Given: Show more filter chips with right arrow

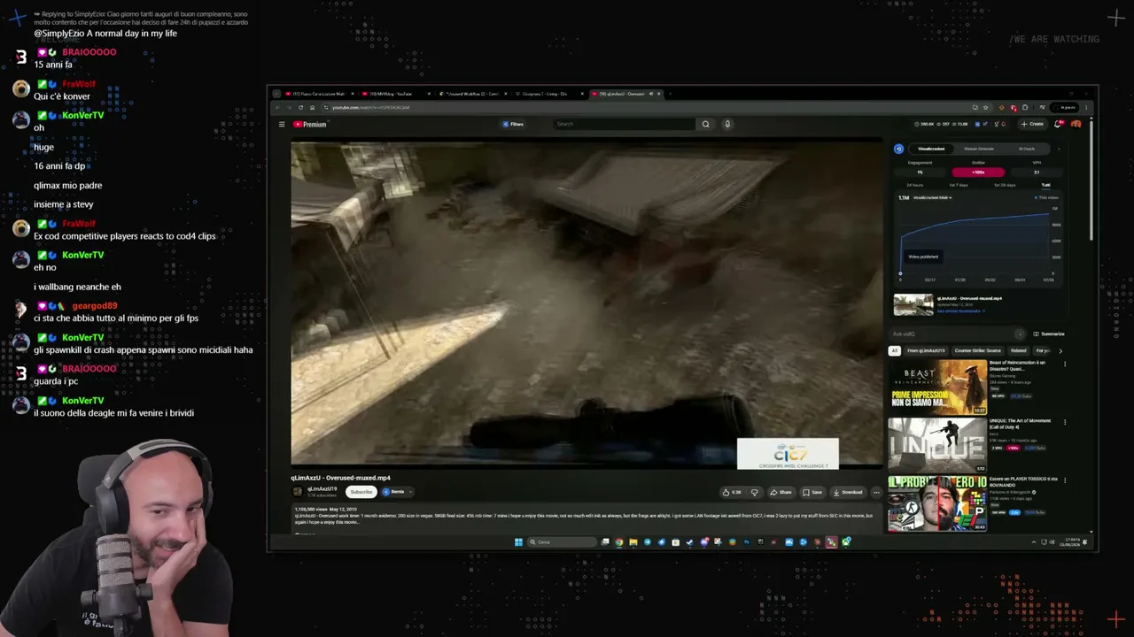Looking at the screenshot, I should [1060, 350].
